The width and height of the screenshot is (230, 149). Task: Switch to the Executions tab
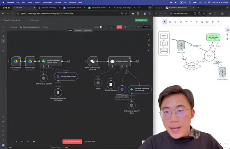click(78, 31)
